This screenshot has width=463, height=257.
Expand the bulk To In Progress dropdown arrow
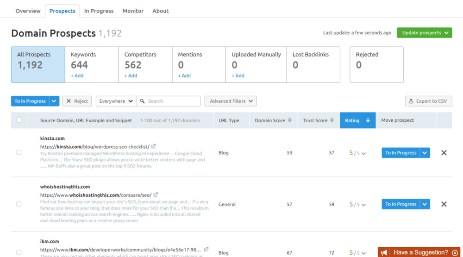pos(54,101)
